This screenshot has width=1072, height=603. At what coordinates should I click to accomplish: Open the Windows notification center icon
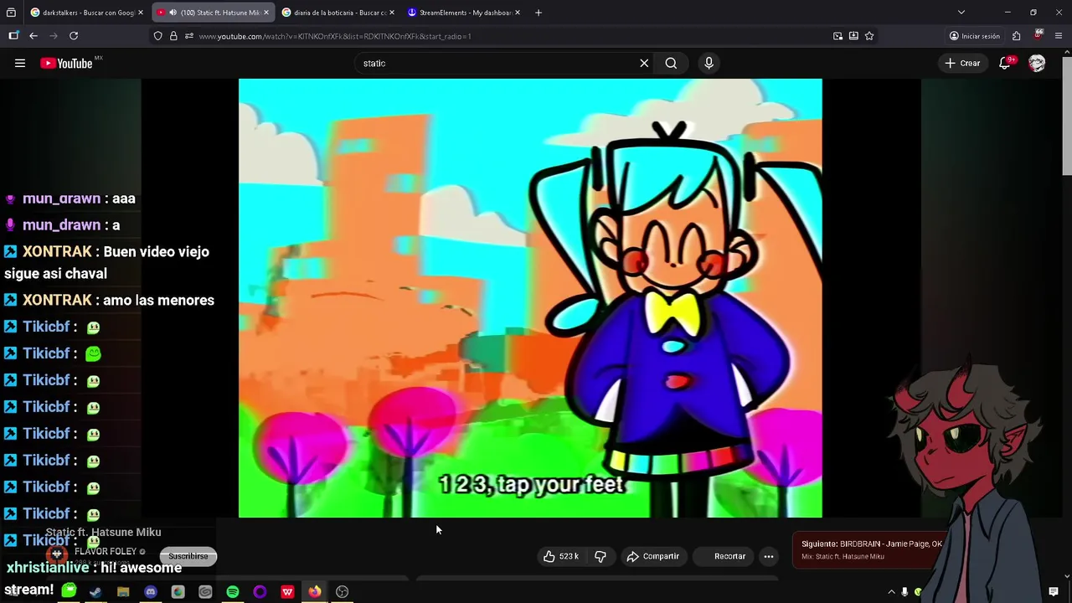pyautogui.click(x=1054, y=592)
